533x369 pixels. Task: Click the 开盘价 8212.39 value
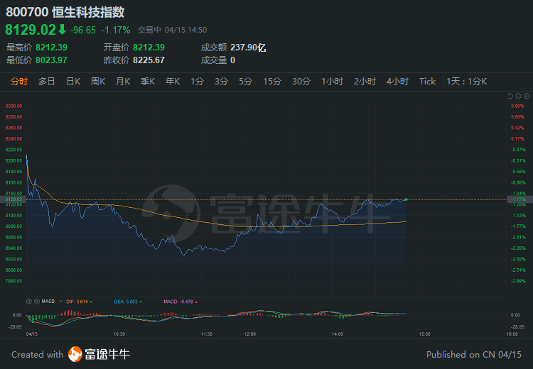click(149, 47)
